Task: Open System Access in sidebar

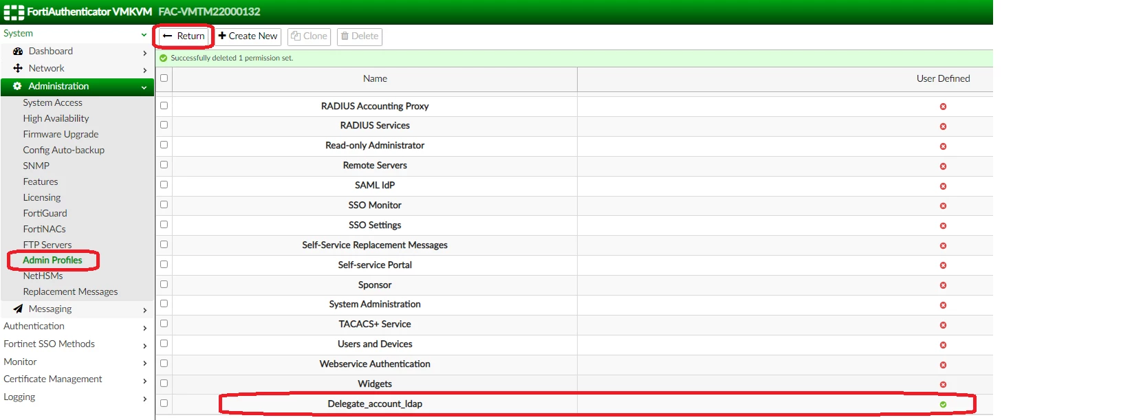Action: [x=52, y=103]
